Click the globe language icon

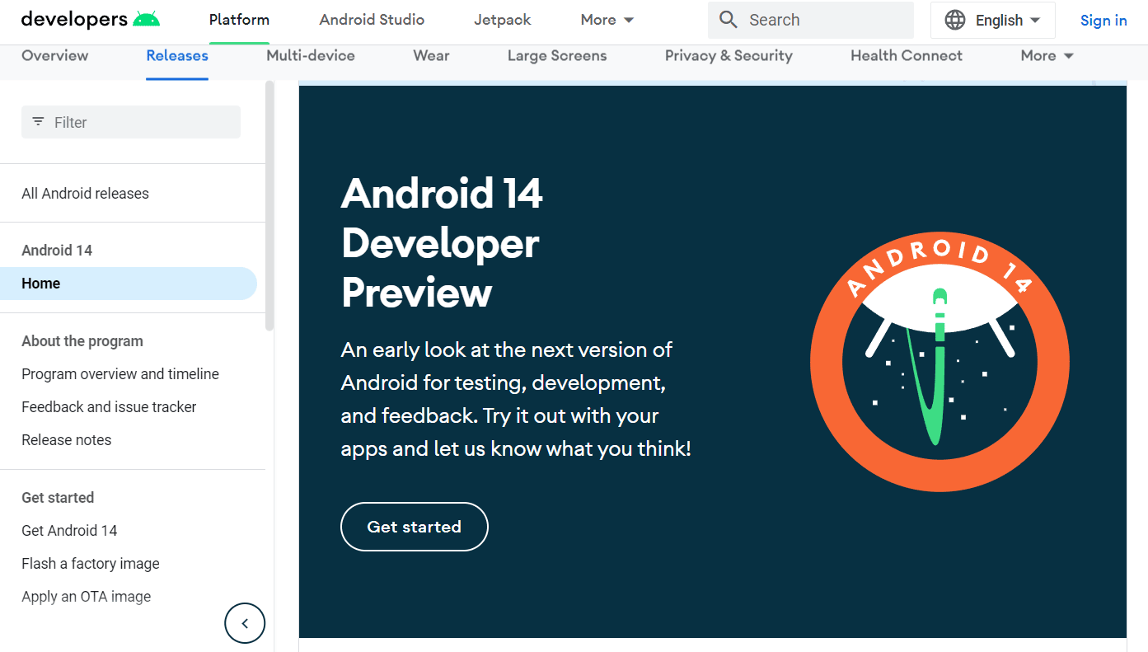tap(955, 21)
